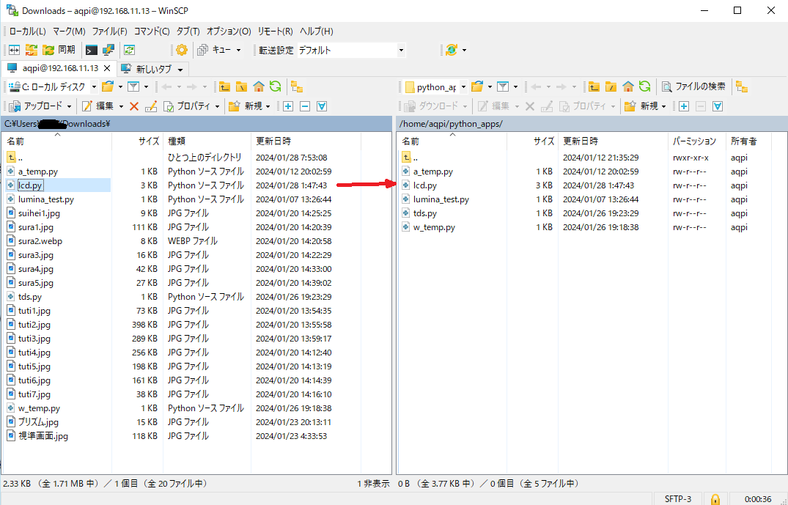Click the lock icon in status bar
The image size is (788, 505).
coord(715,499)
